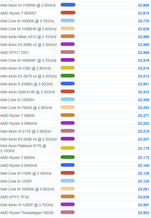Open Intel Core i9-10900K @ 3.70GHz link
Viewport: 151px width, 218px height.
(27, 21)
